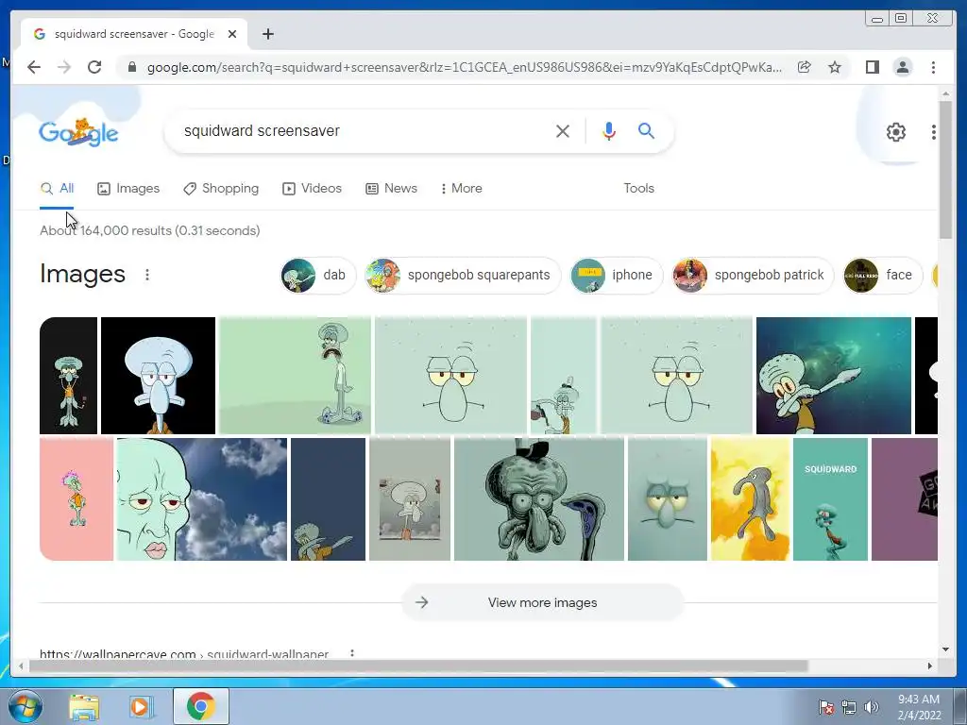Viewport: 967px width, 725px height.
Task: Open the Chrome profile avatar
Action: point(902,67)
